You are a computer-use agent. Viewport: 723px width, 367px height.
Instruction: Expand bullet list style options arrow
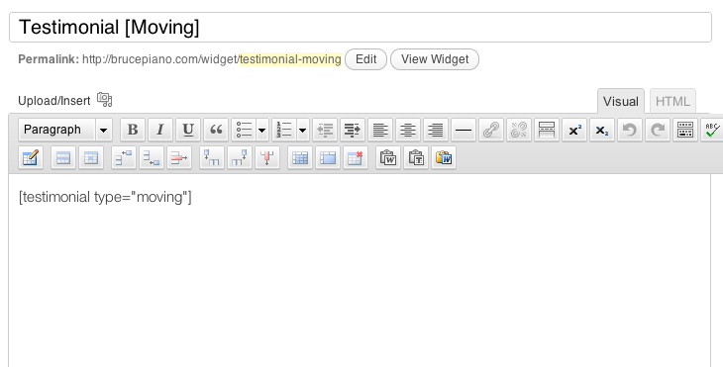point(261,131)
